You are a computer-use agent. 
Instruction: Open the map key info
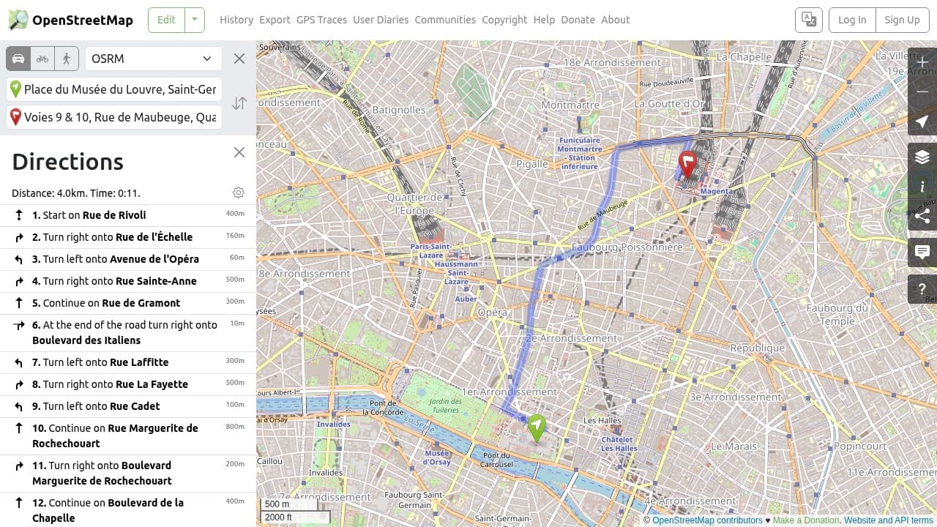coord(922,187)
